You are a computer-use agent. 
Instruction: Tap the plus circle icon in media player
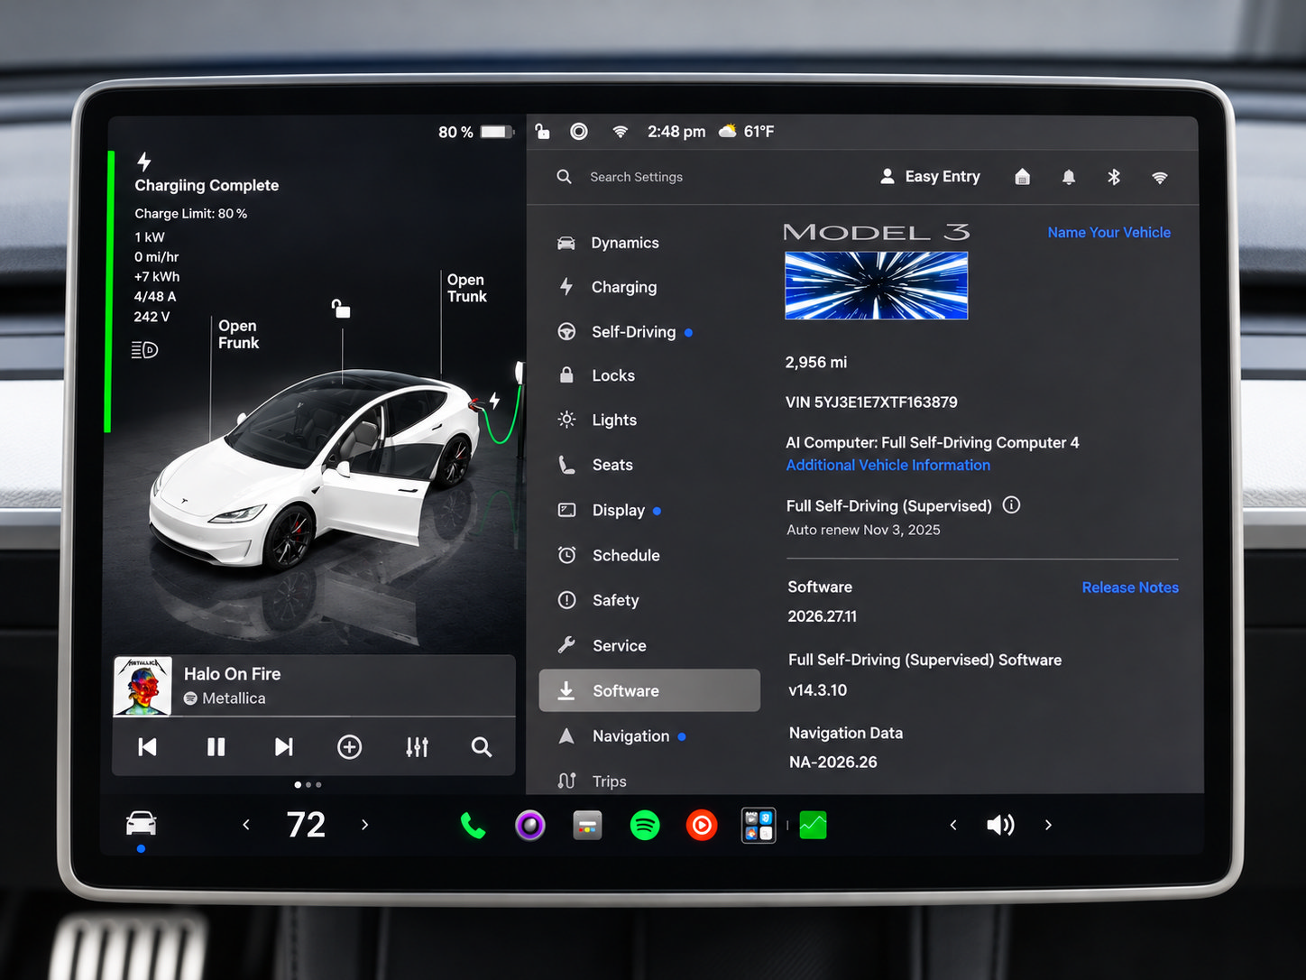349,747
